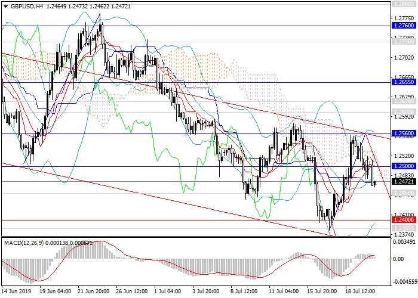Click the small triangle before GBPUSD title

pos(5,5)
